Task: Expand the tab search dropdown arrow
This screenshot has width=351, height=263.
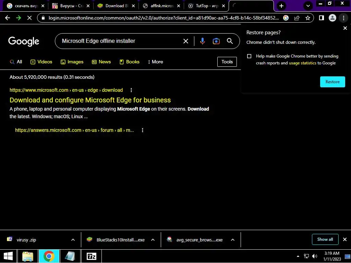Action: coord(308,6)
